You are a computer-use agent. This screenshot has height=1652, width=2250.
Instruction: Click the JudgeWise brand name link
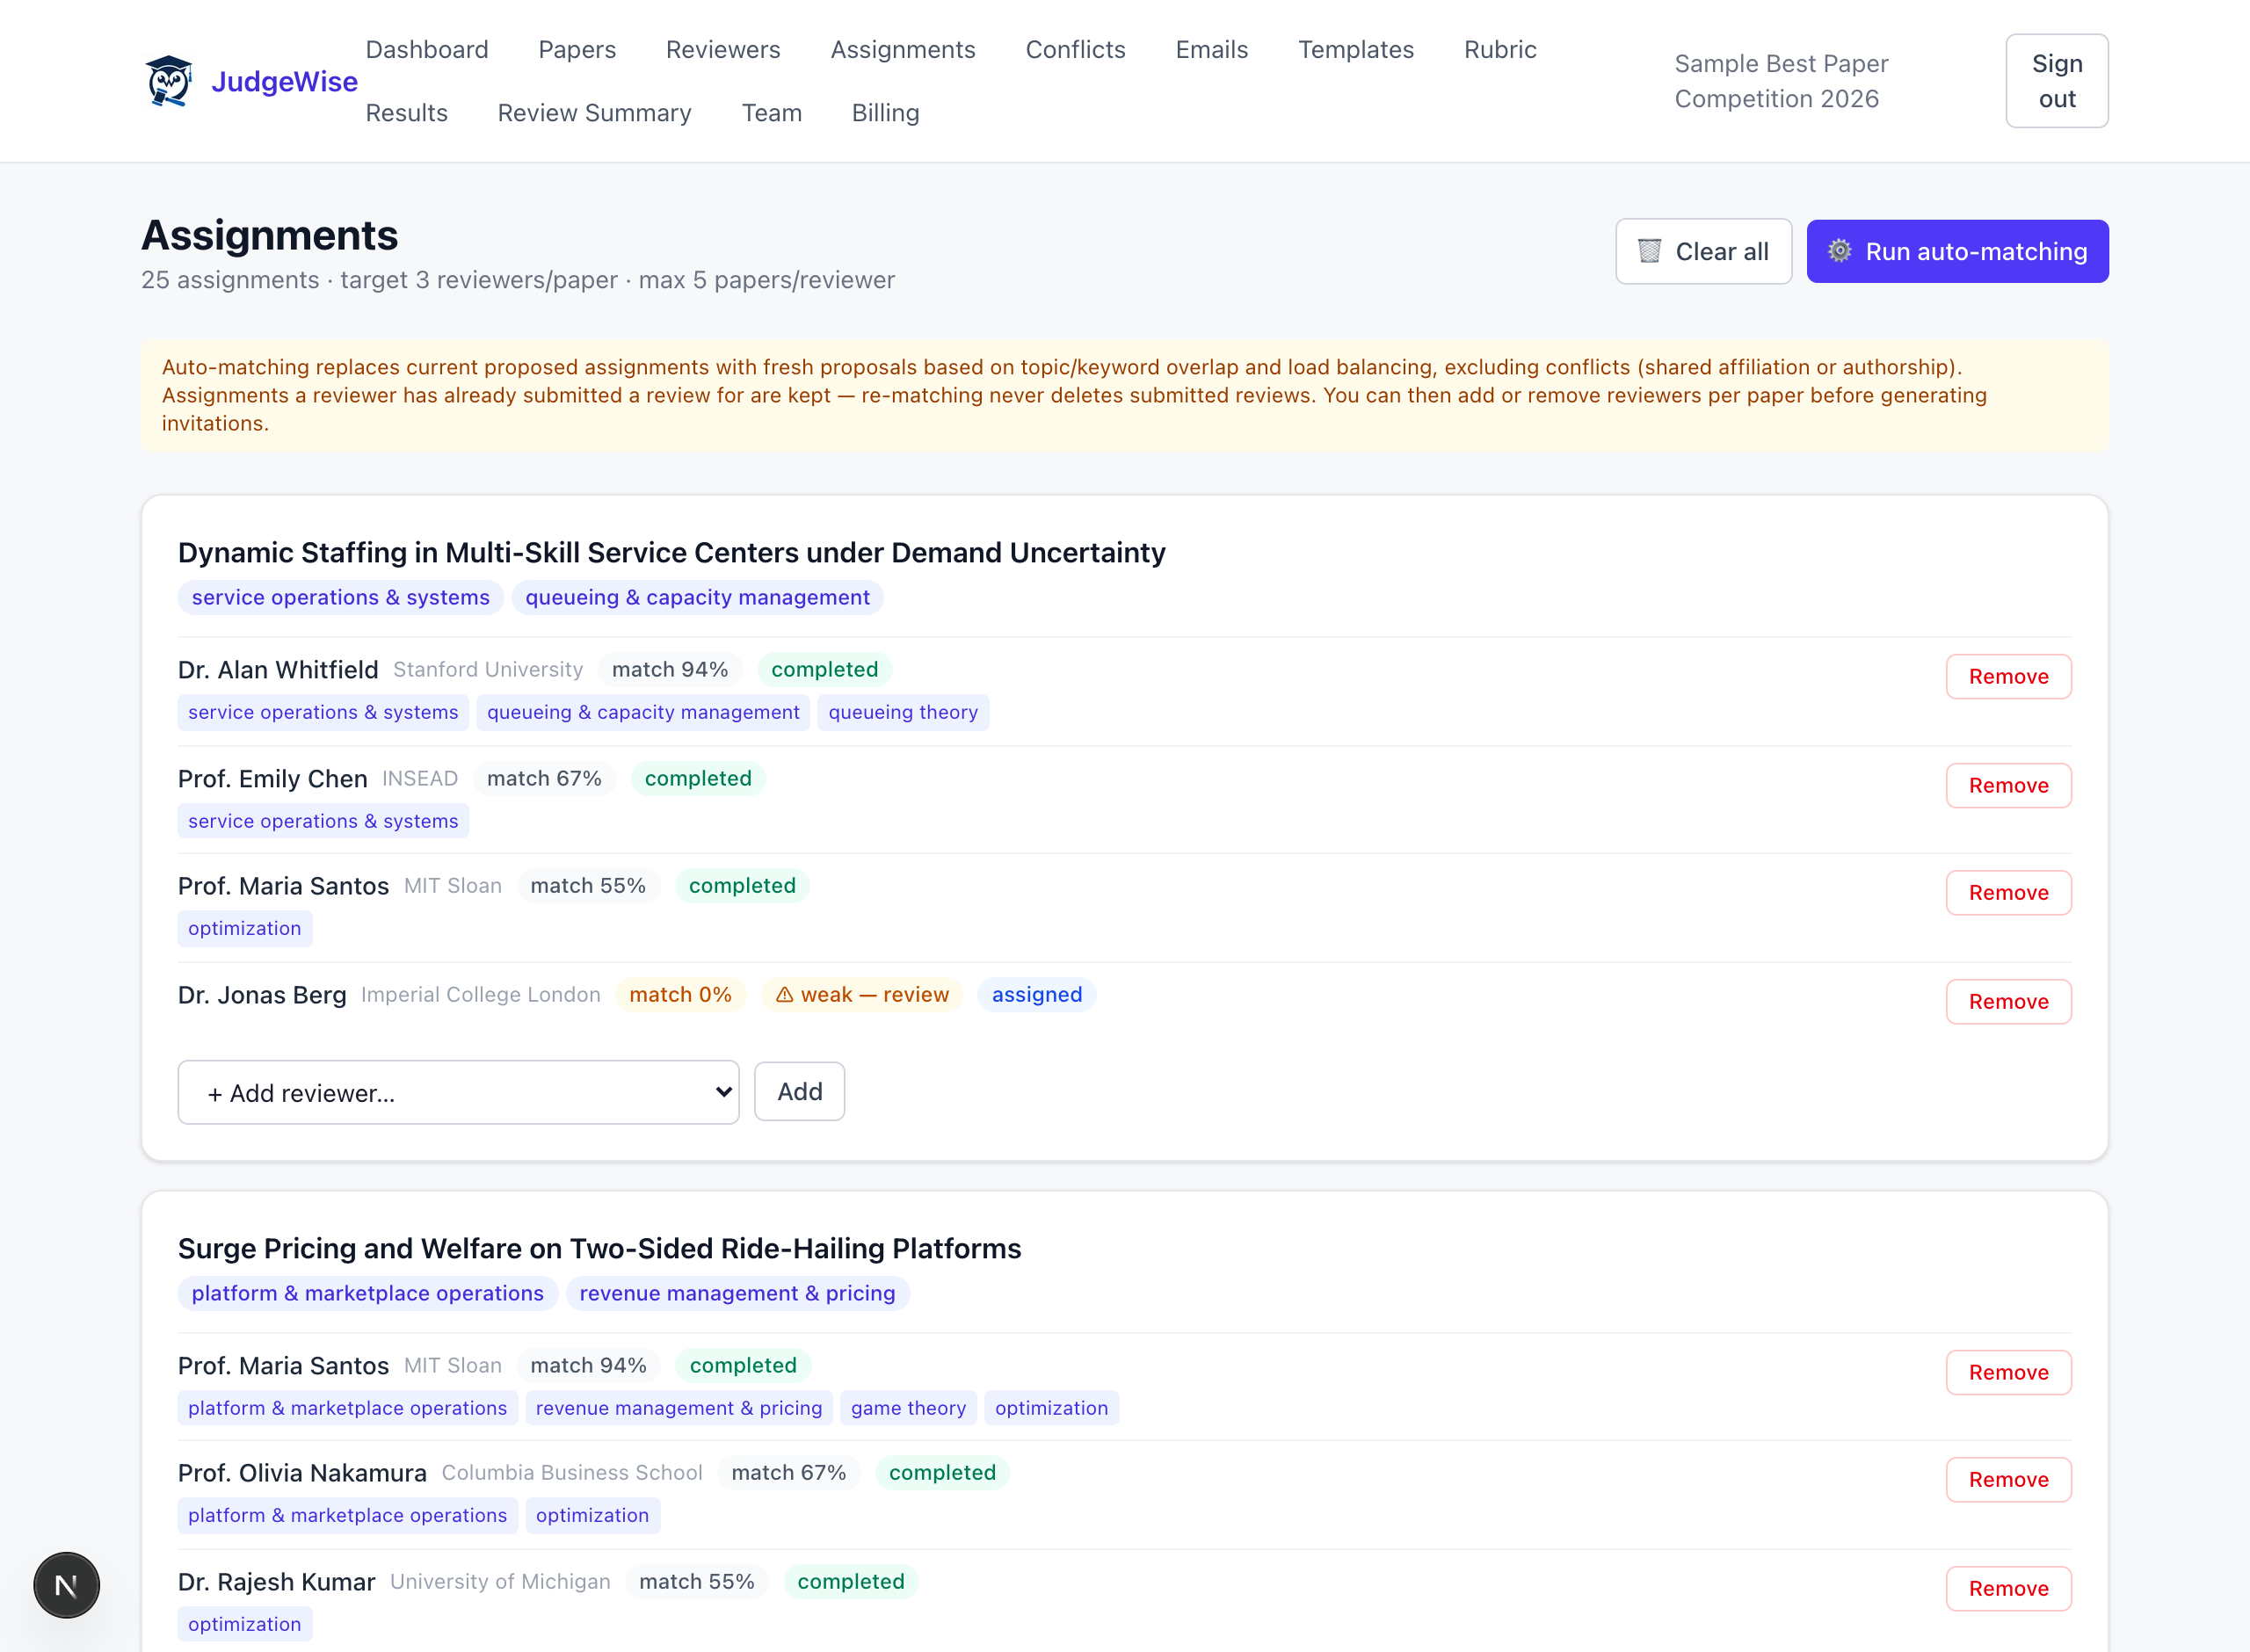point(284,81)
